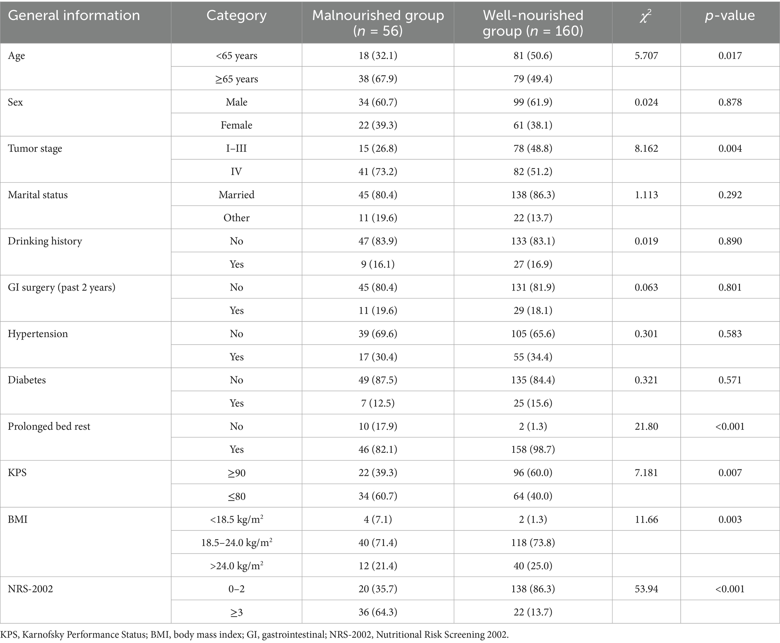This screenshot has height=643, width=780.
Task: Select the GI surgery (past 2 years) label
Action: pos(62,288)
